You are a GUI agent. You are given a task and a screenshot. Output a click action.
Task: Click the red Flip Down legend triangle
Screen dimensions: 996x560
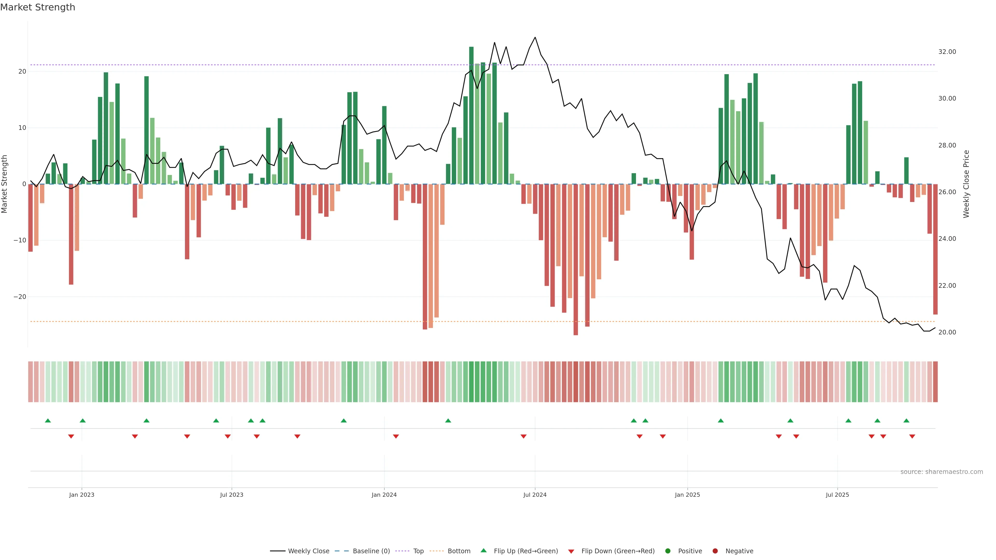571,551
